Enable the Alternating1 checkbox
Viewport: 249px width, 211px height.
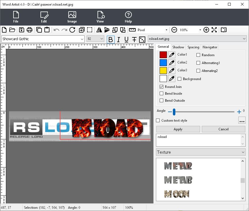click(x=198, y=63)
